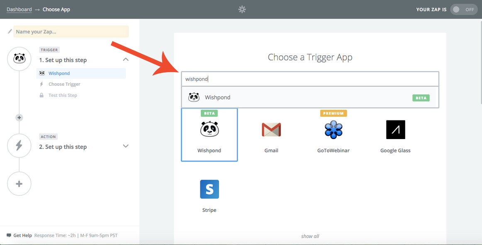
Task: Click the TRIGGER label tag
Action: 49,50
